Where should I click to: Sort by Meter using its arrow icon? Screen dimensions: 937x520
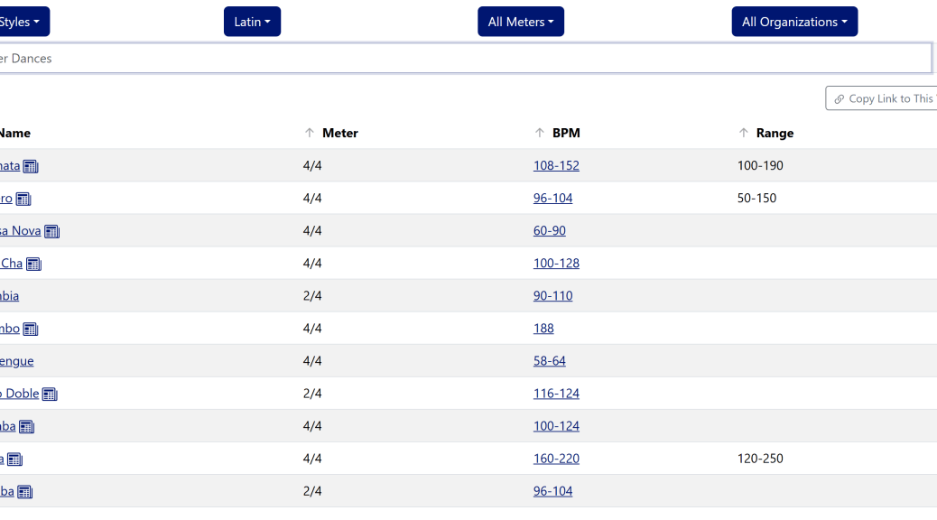click(x=309, y=133)
